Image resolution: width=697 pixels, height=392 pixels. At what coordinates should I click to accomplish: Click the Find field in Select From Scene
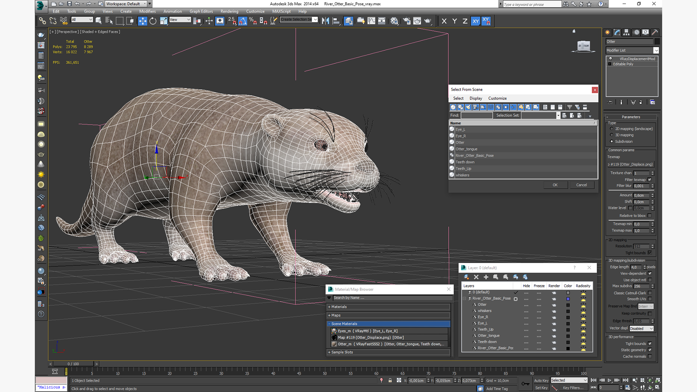click(477, 115)
